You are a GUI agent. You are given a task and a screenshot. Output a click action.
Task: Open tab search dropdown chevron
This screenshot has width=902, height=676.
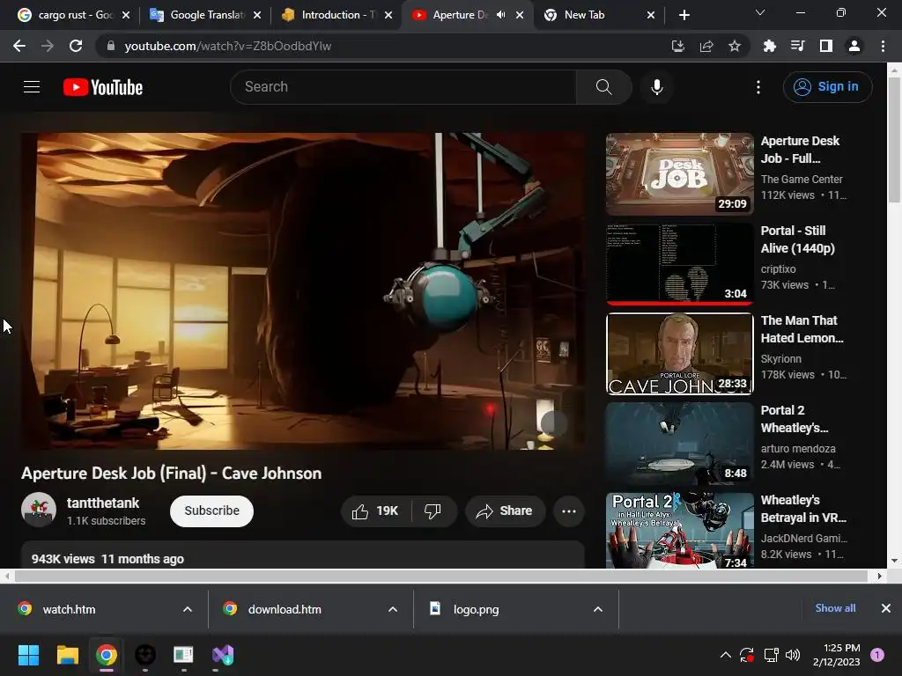click(760, 12)
